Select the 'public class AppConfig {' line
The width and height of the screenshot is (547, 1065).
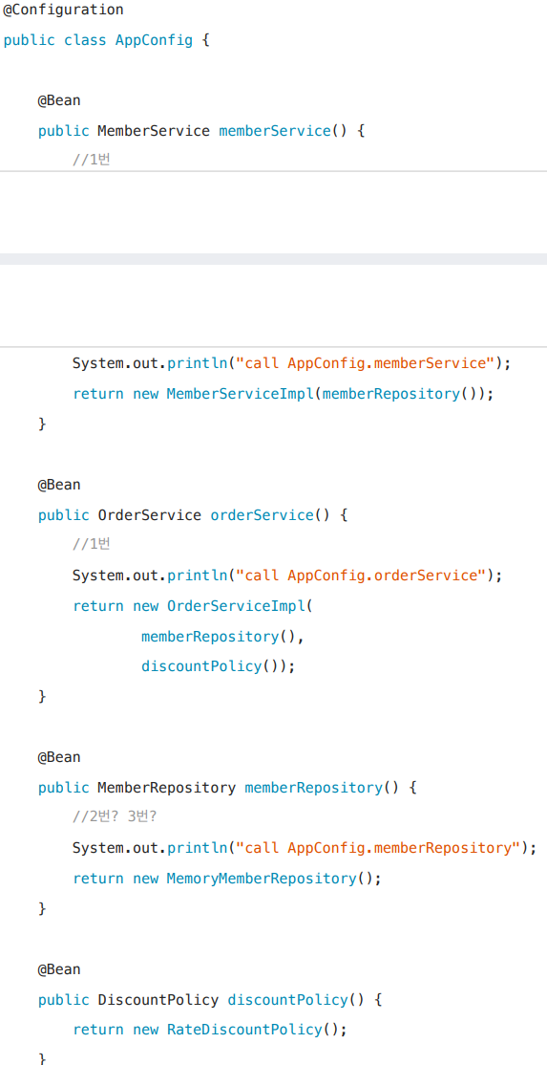click(106, 40)
